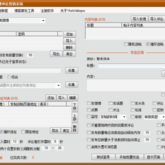Click horizontal 删除 beside the account list
The height and width of the screenshot is (165, 165).
(69, 47)
